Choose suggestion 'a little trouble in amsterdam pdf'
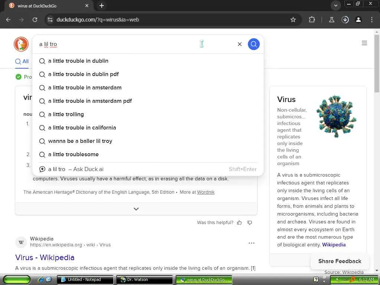 pyautogui.click(x=148, y=101)
